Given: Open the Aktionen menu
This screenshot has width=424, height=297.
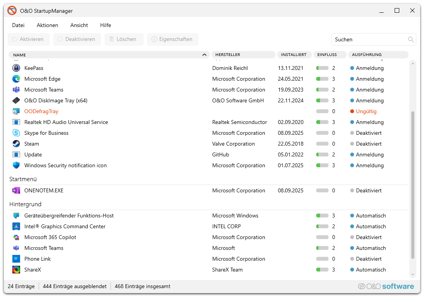Looking at the screenshot, I should pyautogui.click(x=47, y=25).
